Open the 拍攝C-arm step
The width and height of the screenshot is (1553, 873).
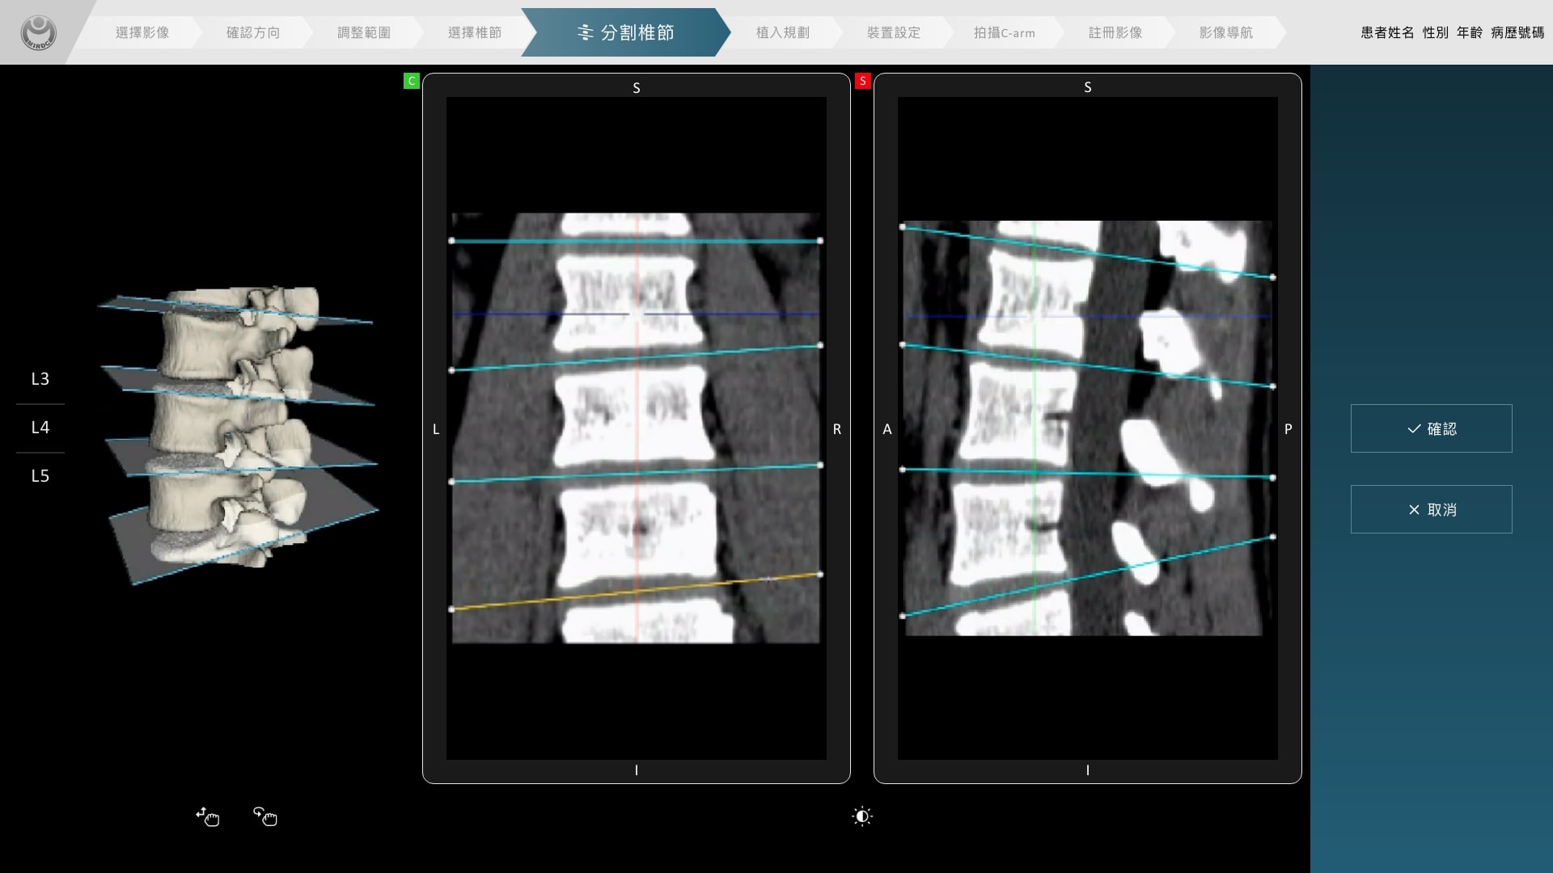point(1004,32)
